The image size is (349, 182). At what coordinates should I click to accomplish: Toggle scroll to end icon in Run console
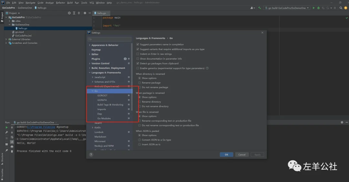coord(12,142)
